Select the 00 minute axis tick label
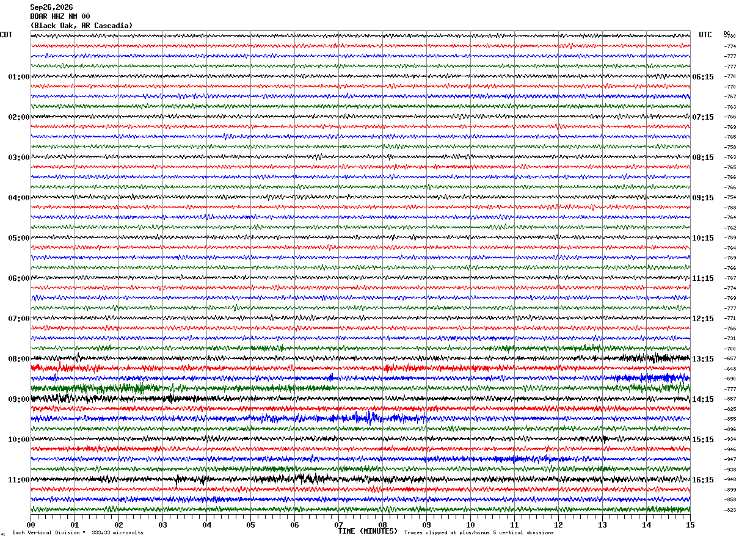The image size is (739, 541). tap(31, 525)
